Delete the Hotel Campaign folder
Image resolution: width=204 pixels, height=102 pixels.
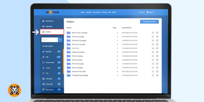157,56
